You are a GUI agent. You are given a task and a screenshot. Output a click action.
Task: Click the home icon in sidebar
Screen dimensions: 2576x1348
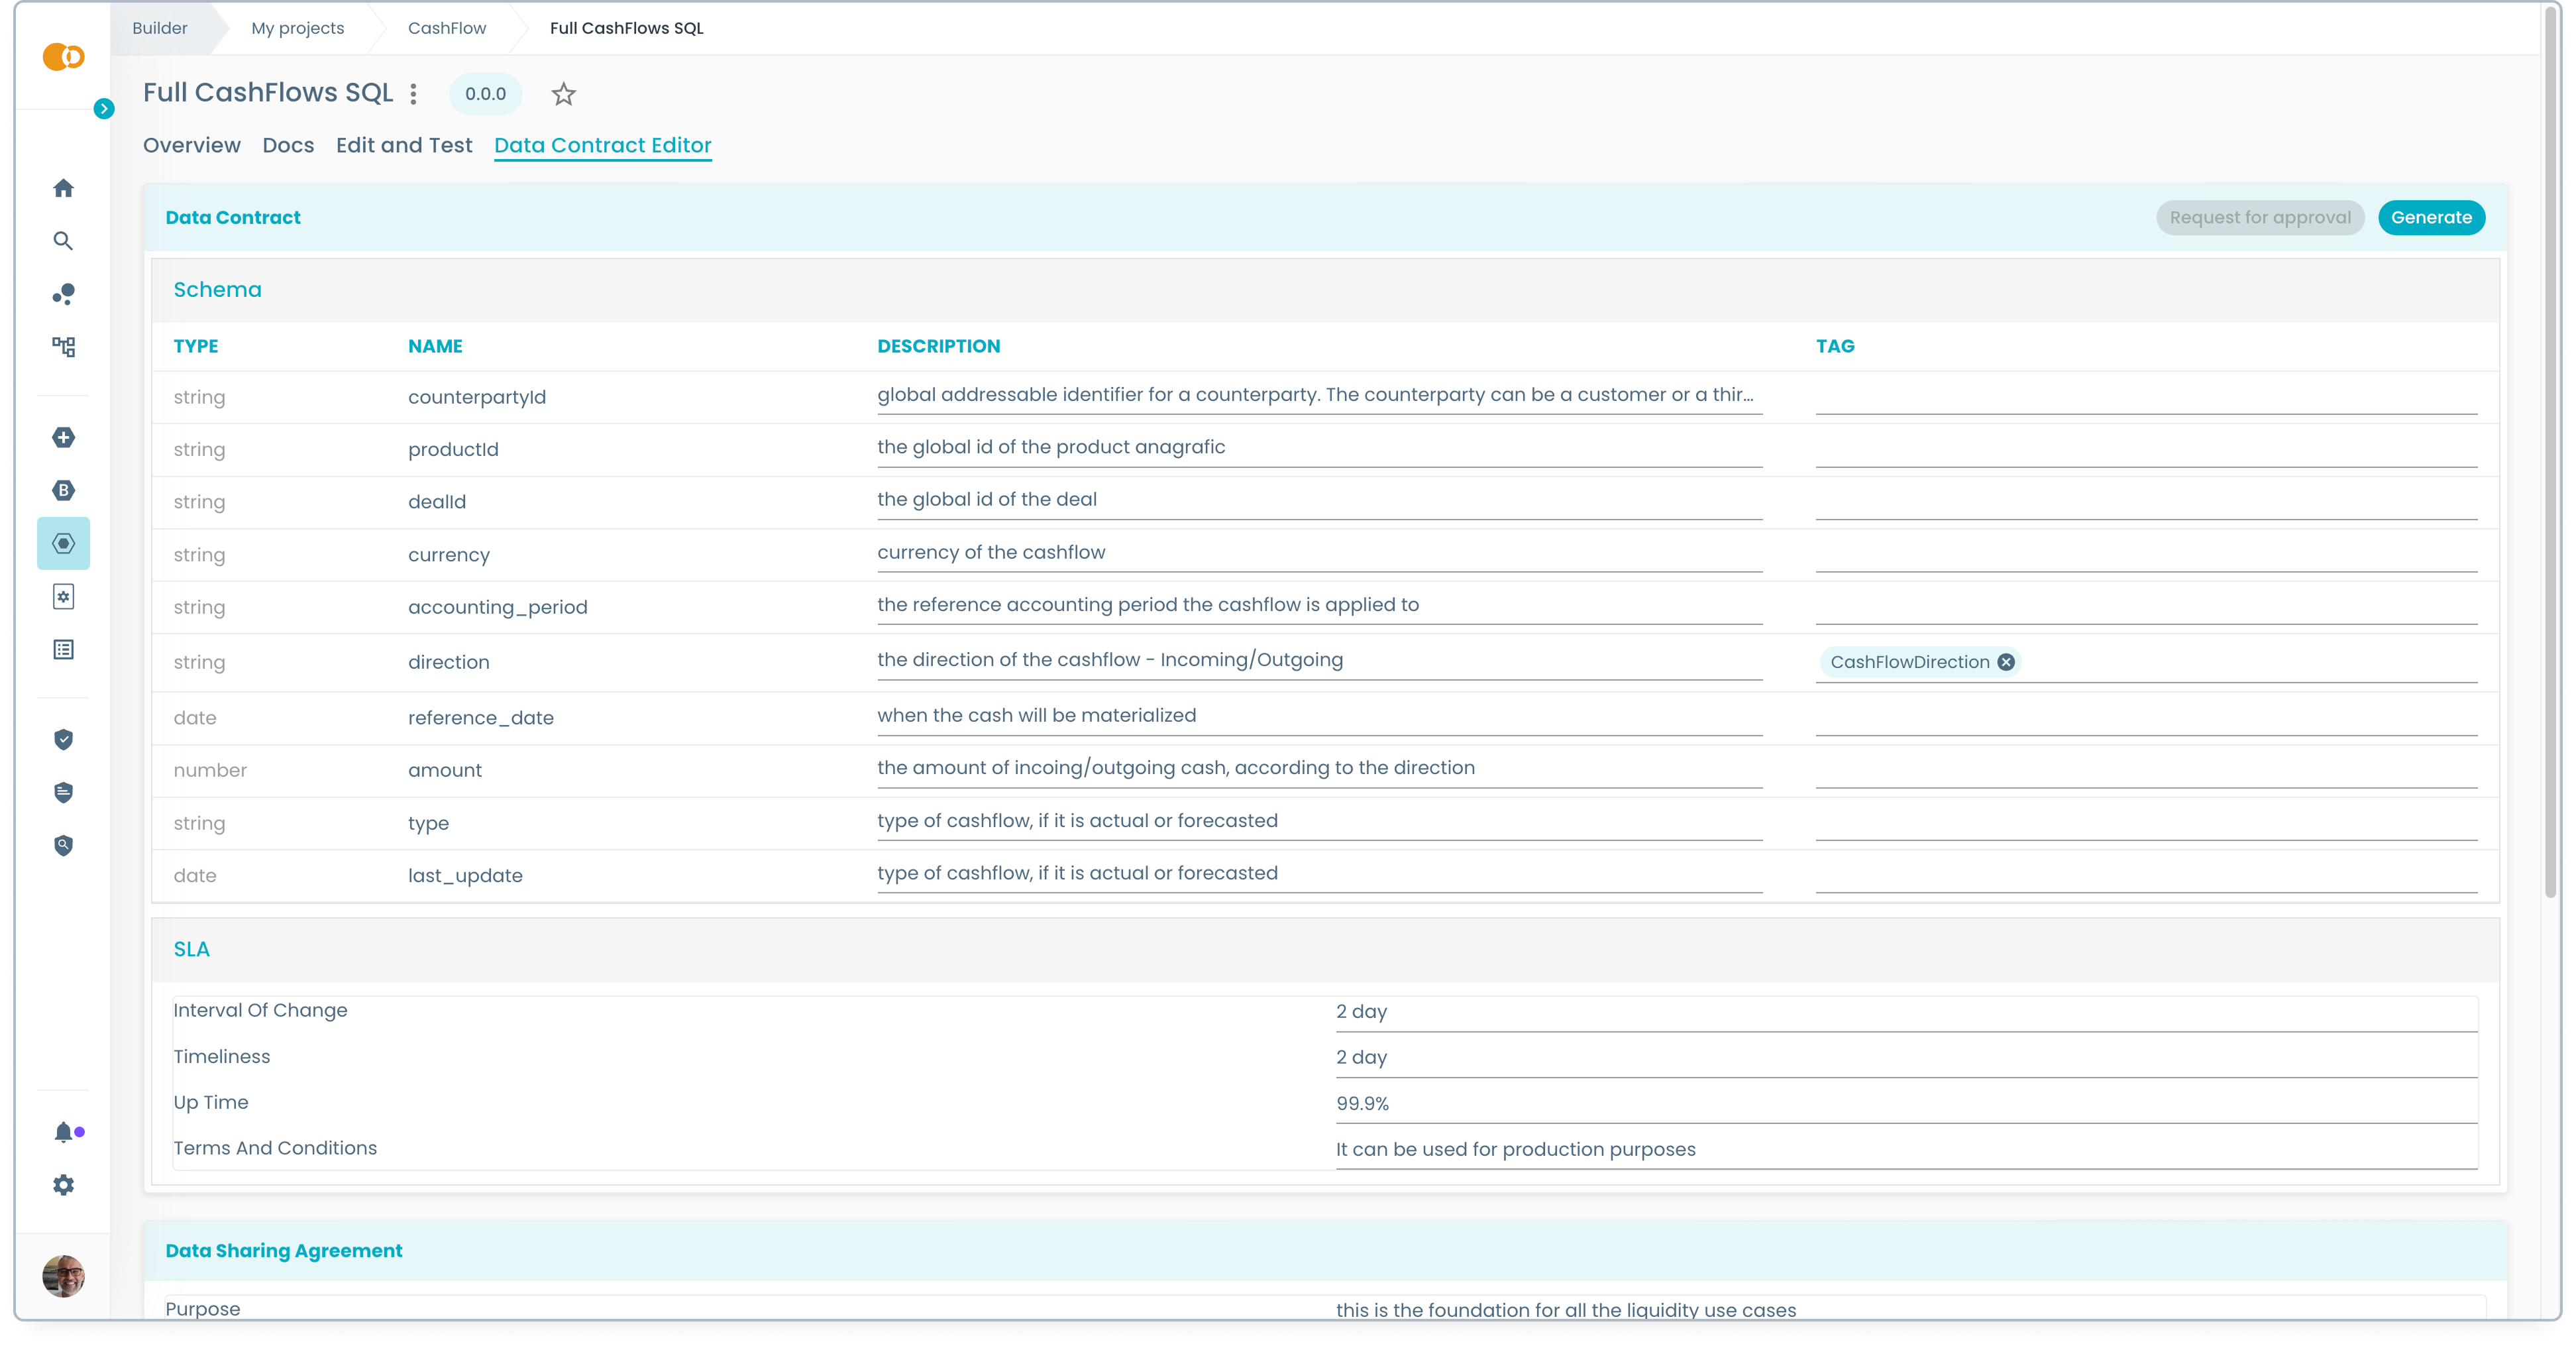coord(63,188)
